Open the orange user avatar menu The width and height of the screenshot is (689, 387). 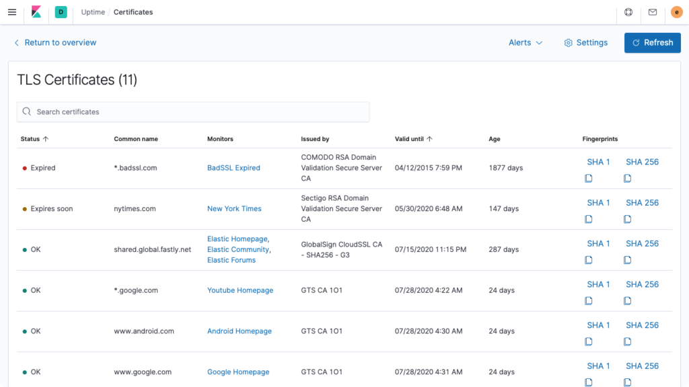tap(677, 12)
